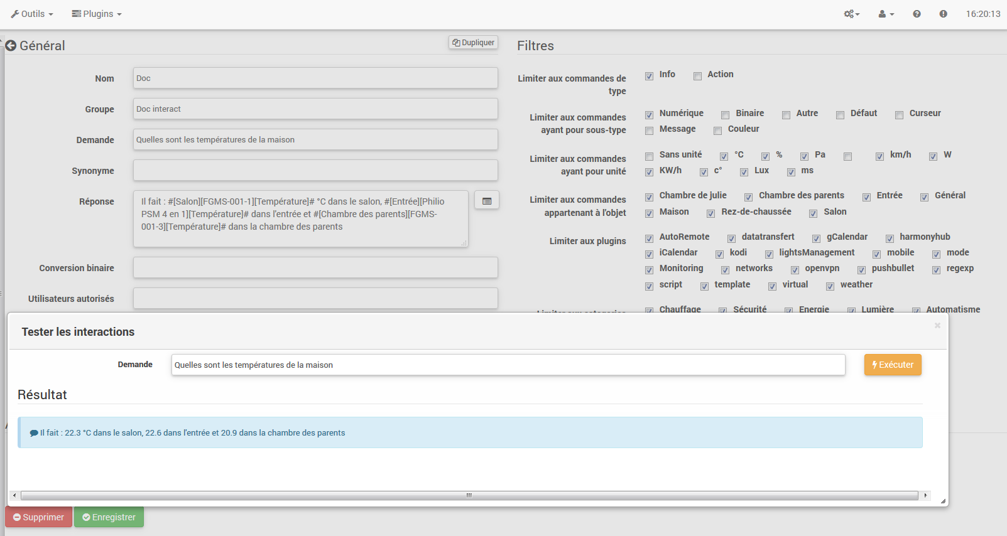Expand the Plugins menu
Screen dimensions: 1007x536
(97, 14)
